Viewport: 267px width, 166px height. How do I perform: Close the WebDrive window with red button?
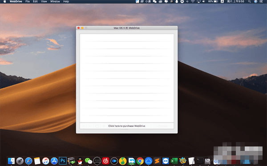pyautogui.click(x=78, y=28)
